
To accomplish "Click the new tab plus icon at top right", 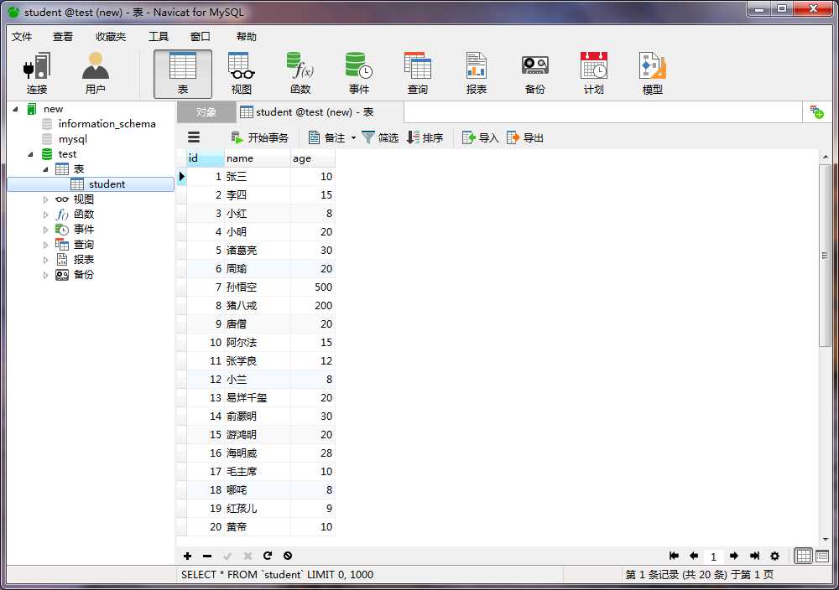I will pyautogui.click(x=816, y=112).
